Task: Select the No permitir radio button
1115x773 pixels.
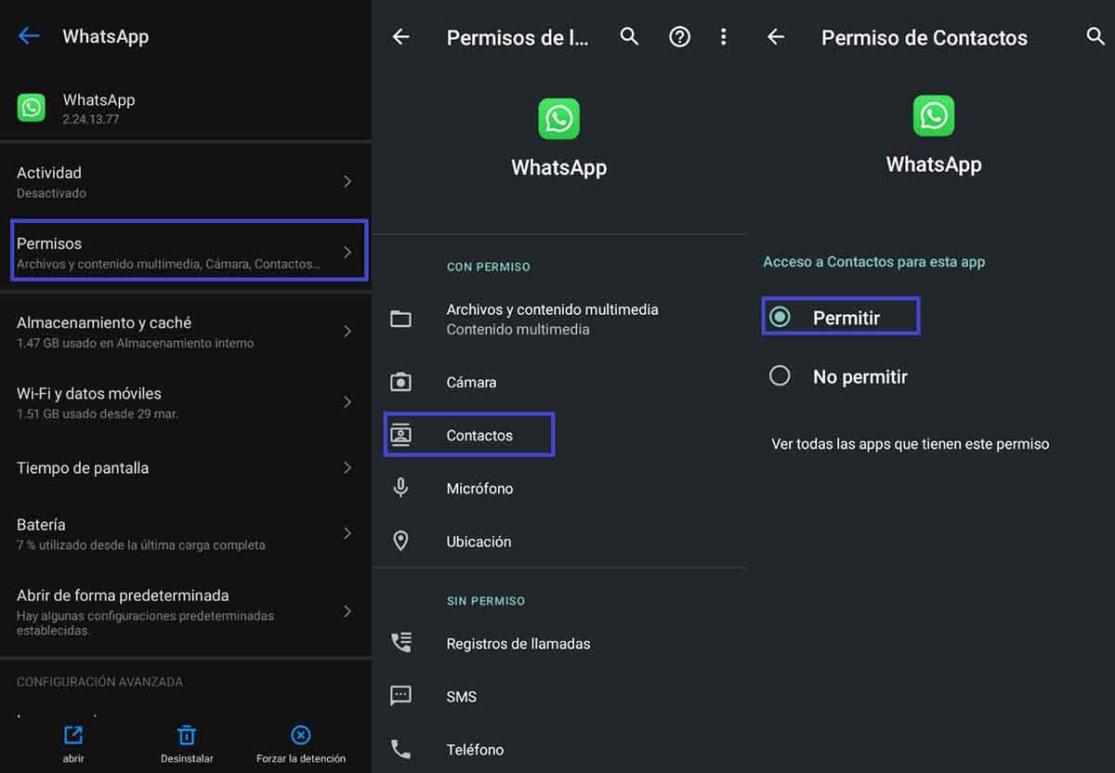Action: pyautogui.click(x=780, y=376)
